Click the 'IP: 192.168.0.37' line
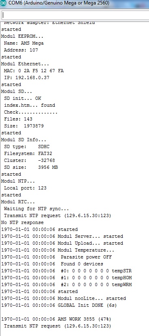Screen dimensions: 149x336 [x=26, y=78]
